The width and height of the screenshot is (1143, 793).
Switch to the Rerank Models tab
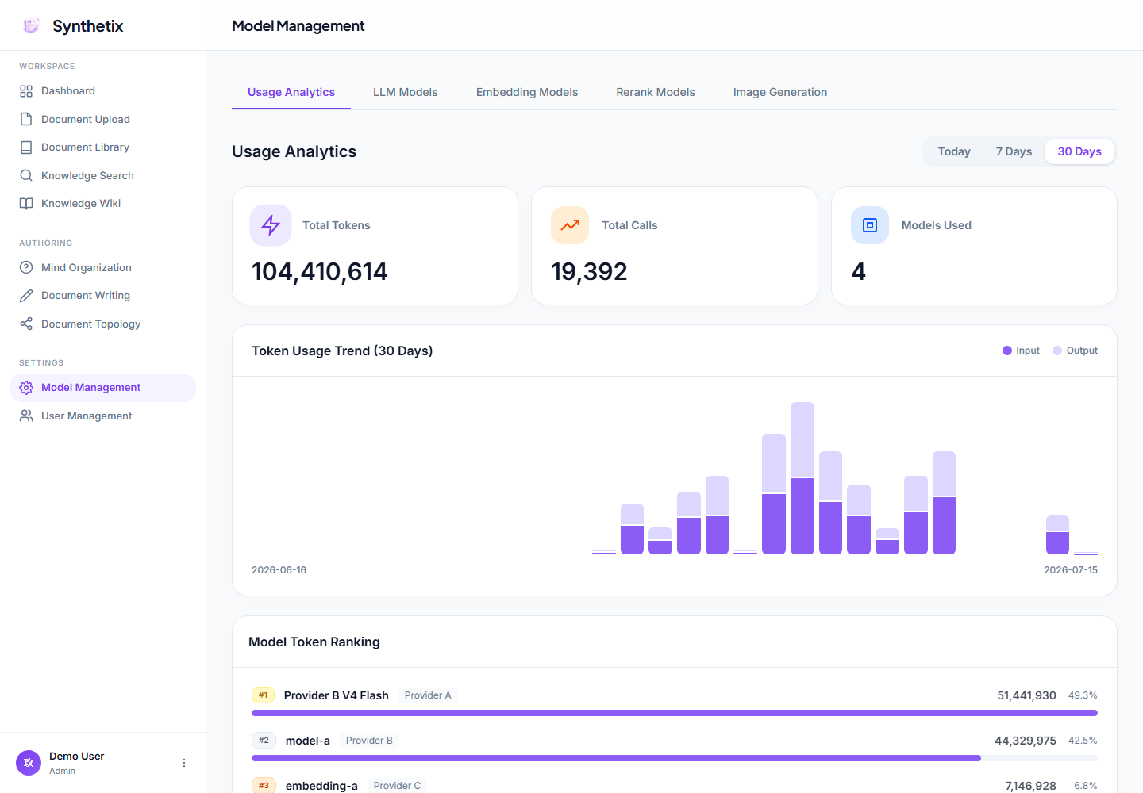coord(656,92)
